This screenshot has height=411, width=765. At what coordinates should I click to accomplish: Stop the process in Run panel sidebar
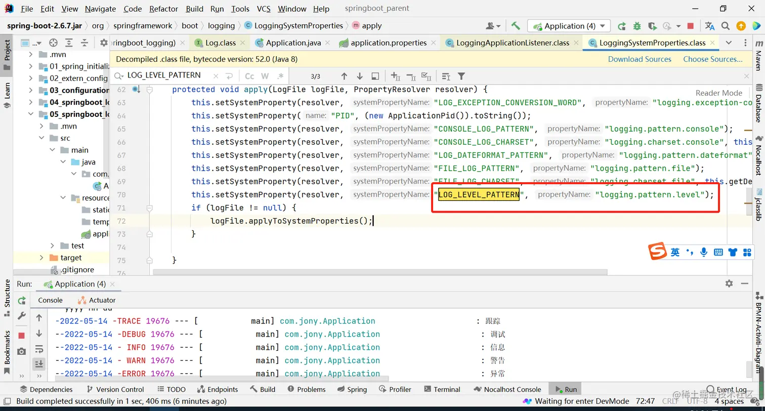click(x=22, y=336)
